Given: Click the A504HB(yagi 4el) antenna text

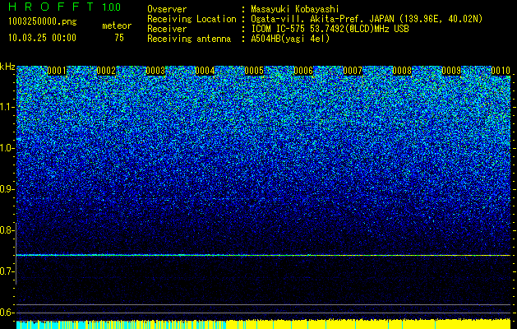Looking at the screenshot, I should pyautogui.click(x=290, y=39).
